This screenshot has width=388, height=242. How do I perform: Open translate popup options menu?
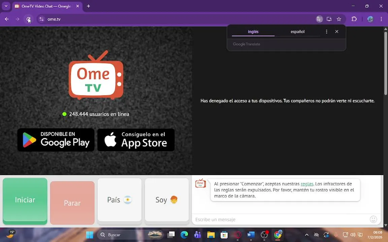pyautogui.click(x=327, y=32)
